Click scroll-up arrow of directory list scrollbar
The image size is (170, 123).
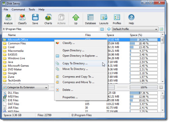(x=163, y=34)
